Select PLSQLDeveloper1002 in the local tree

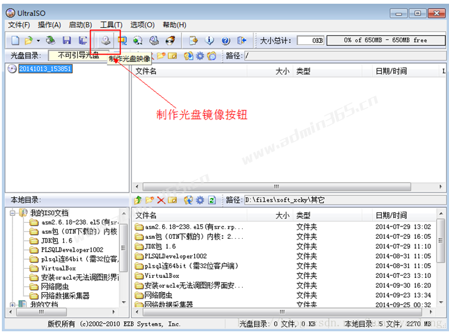[72, 250]
